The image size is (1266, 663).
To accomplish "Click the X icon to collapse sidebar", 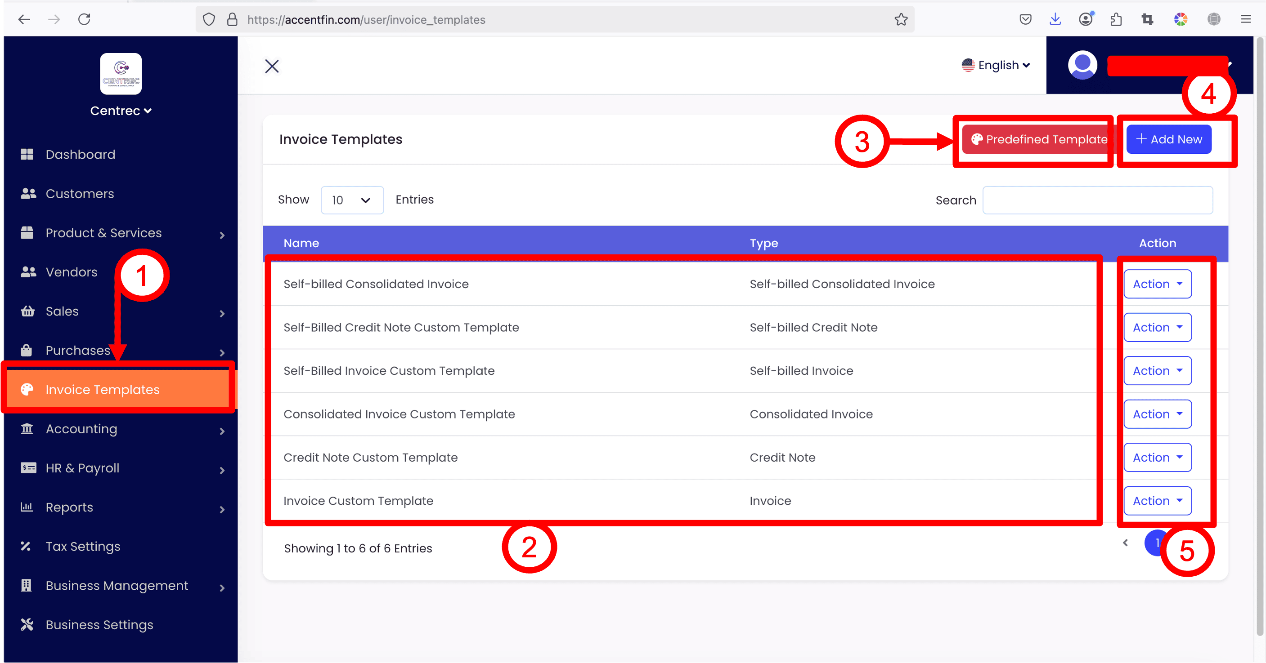I will (x=272, y=66).
